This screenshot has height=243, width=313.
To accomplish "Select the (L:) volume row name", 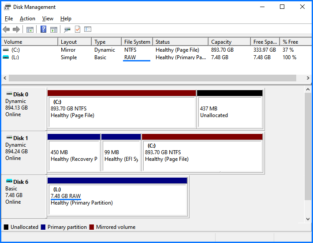I will tap(15, 57).
